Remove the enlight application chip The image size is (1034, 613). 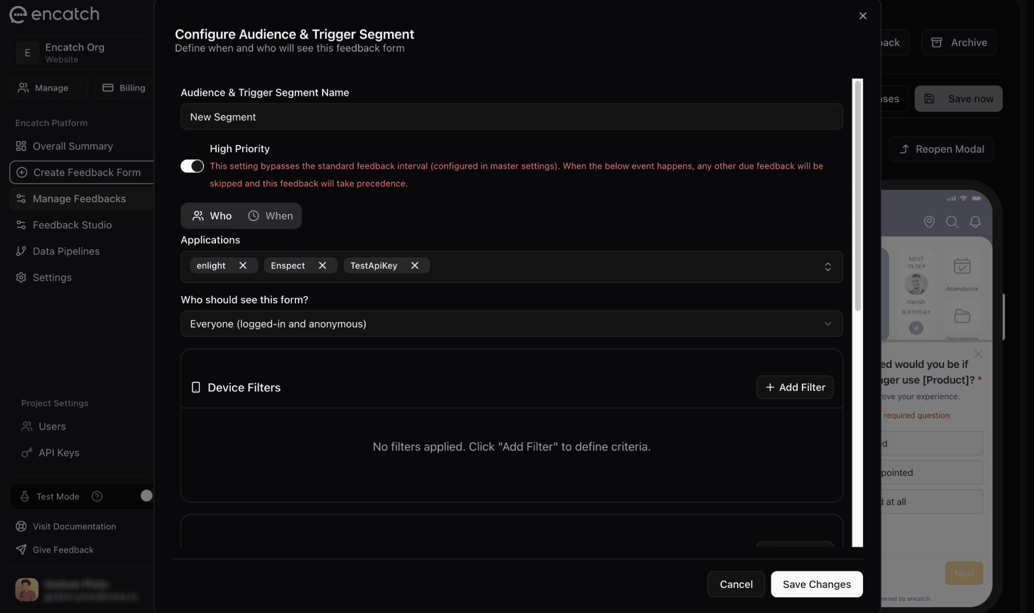tap(243, 265)
